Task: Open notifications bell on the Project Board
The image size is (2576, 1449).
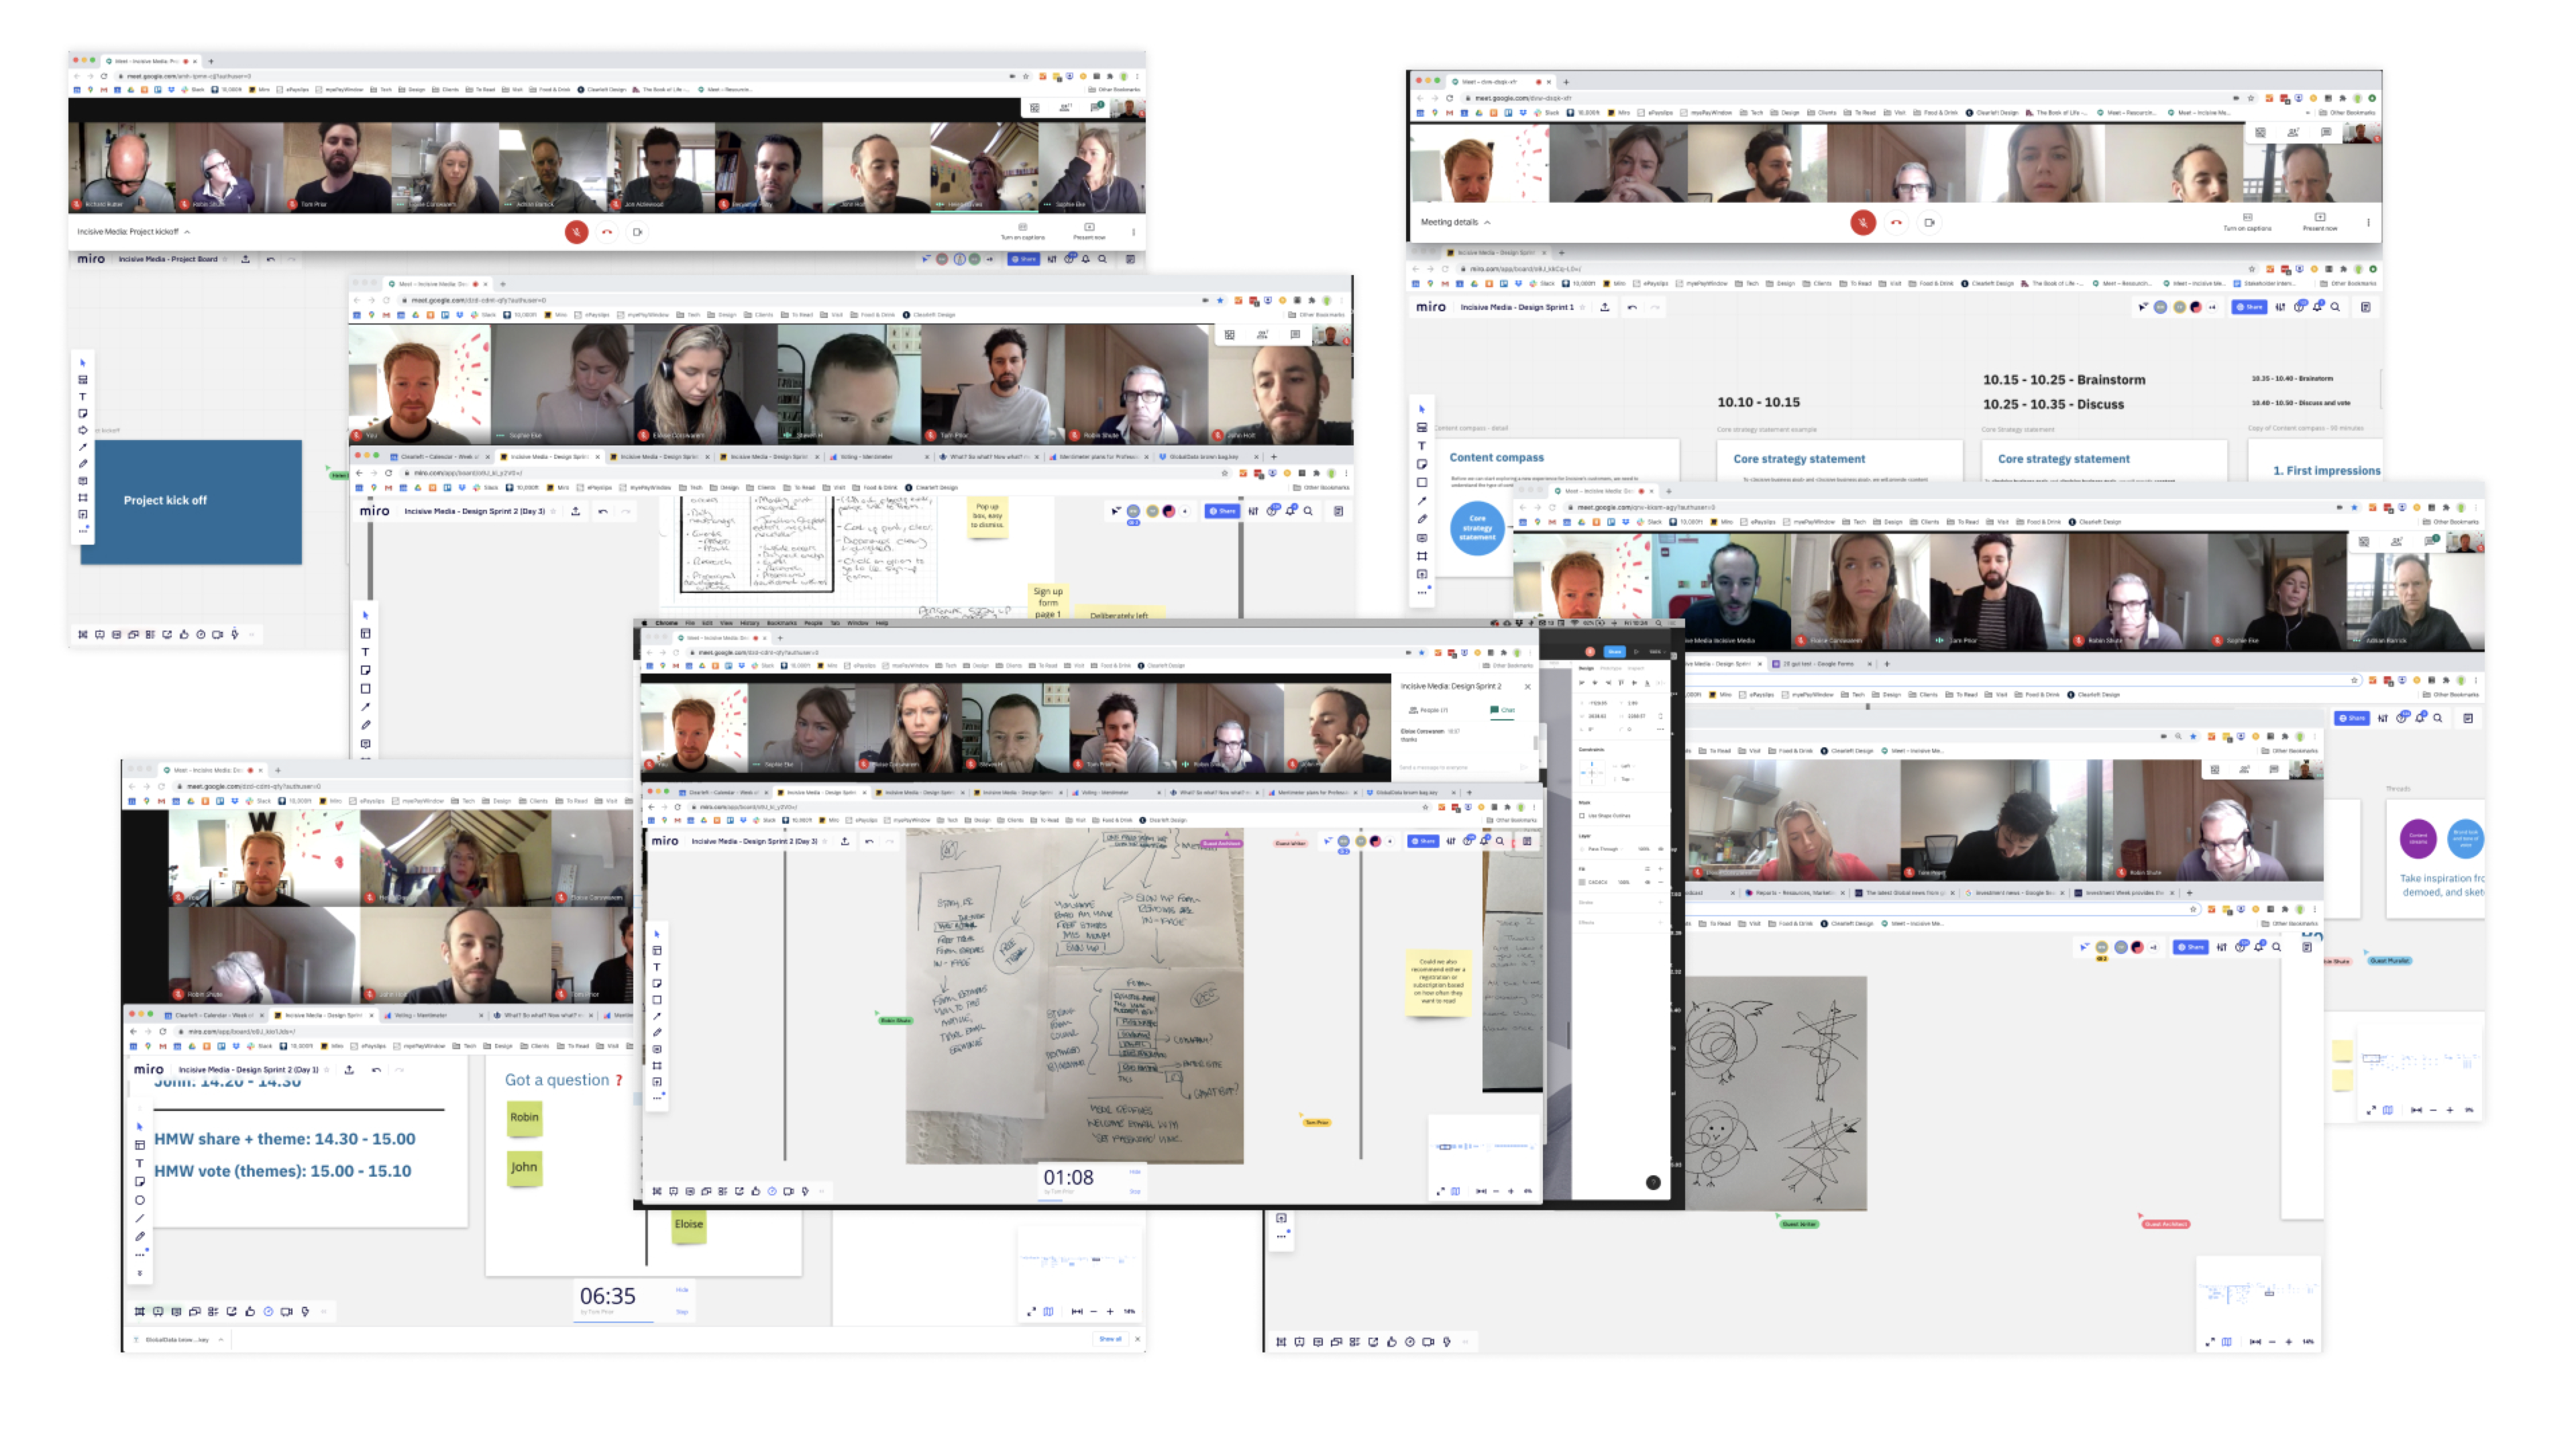Action: tap(1086, 259)
